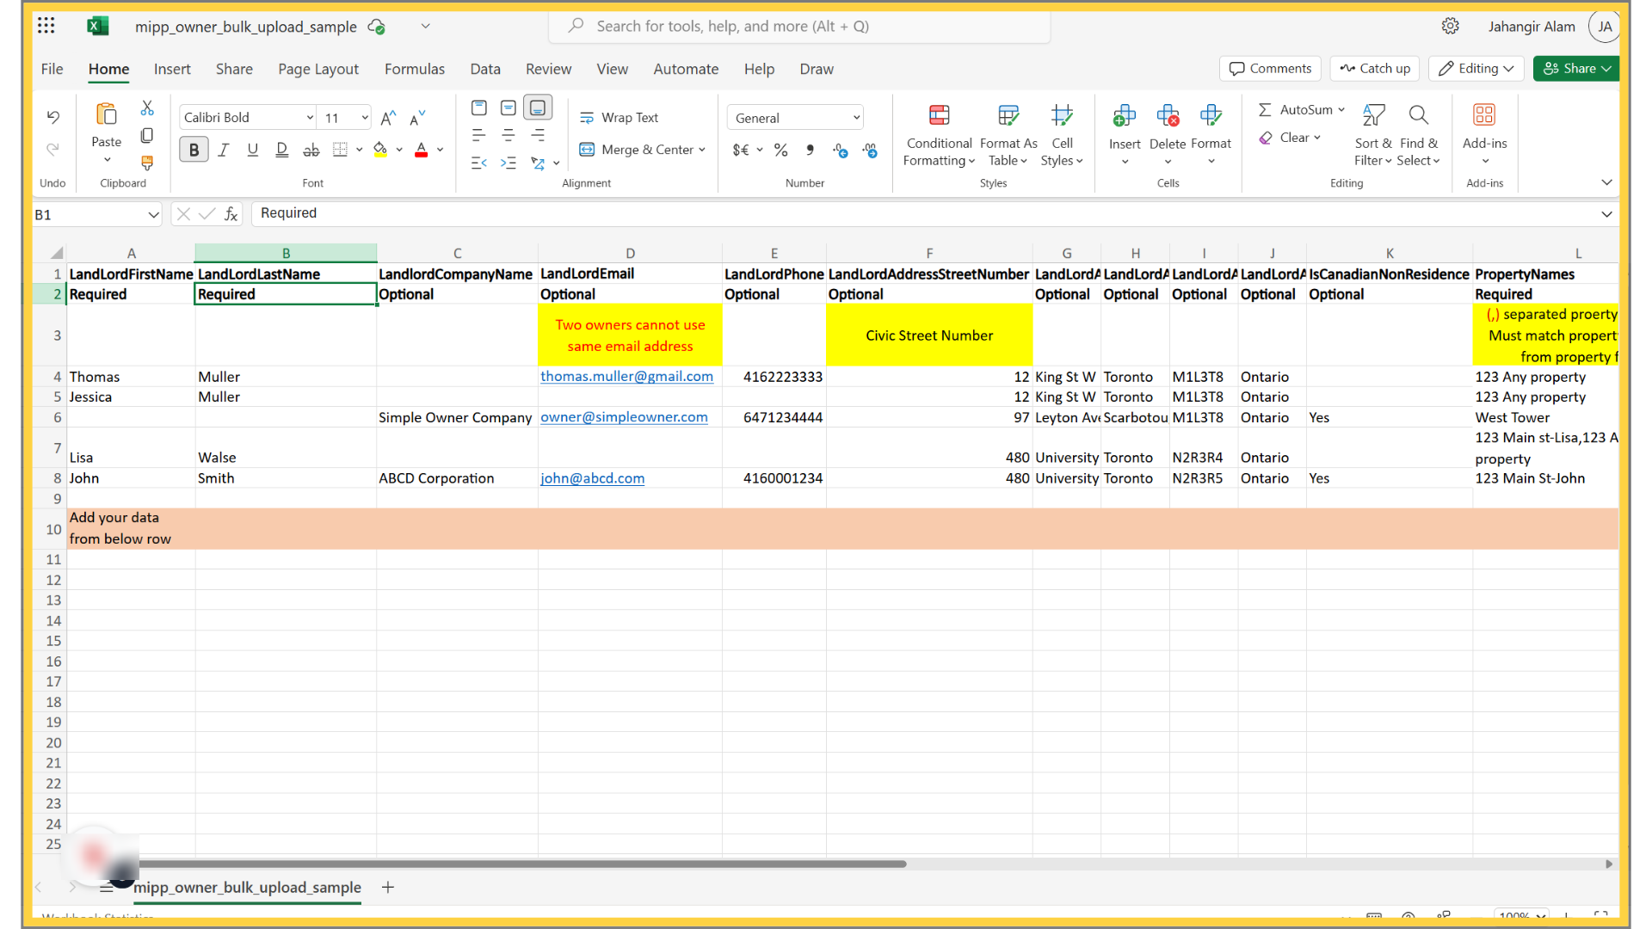Switch to the Page Layout tab
1652x929 pixels.
(x=318, y=69)
